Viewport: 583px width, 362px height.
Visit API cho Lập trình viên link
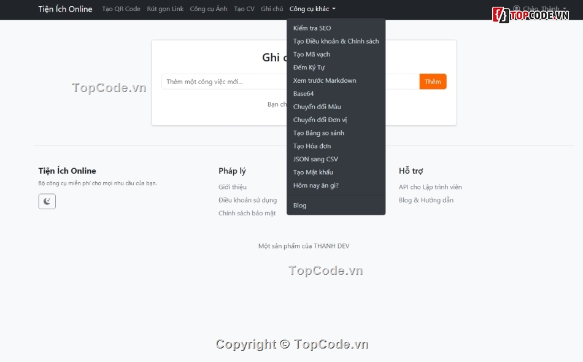click(x=430, y=187)
